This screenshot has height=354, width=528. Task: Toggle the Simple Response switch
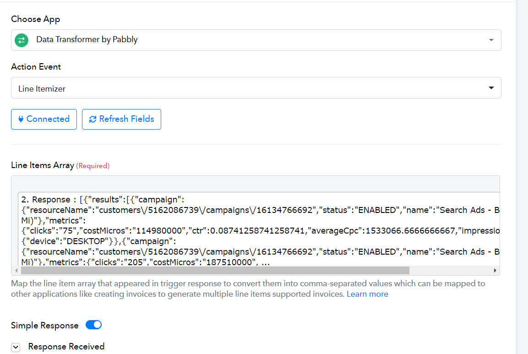tap(93, 325)
